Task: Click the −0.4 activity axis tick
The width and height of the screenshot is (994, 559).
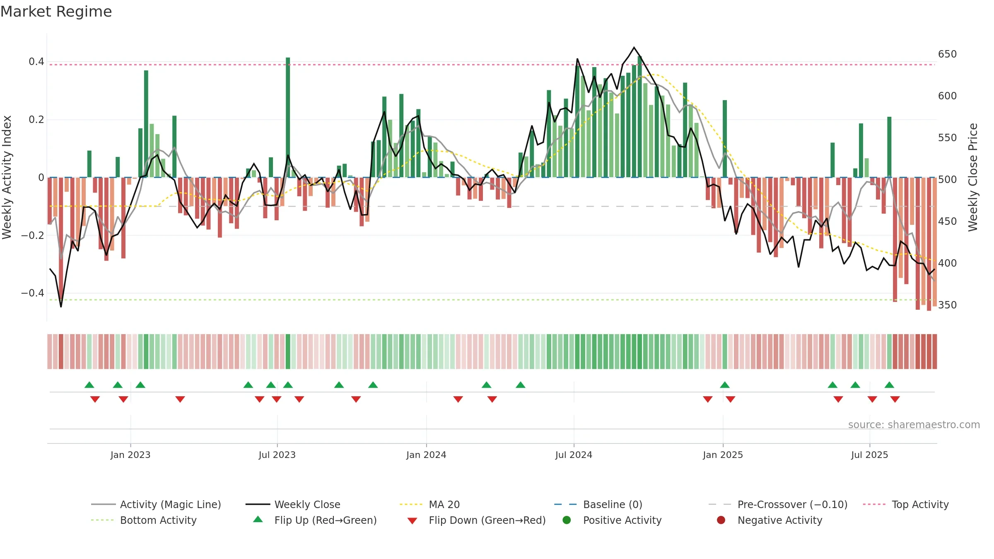Action: (x=32, y=293)
